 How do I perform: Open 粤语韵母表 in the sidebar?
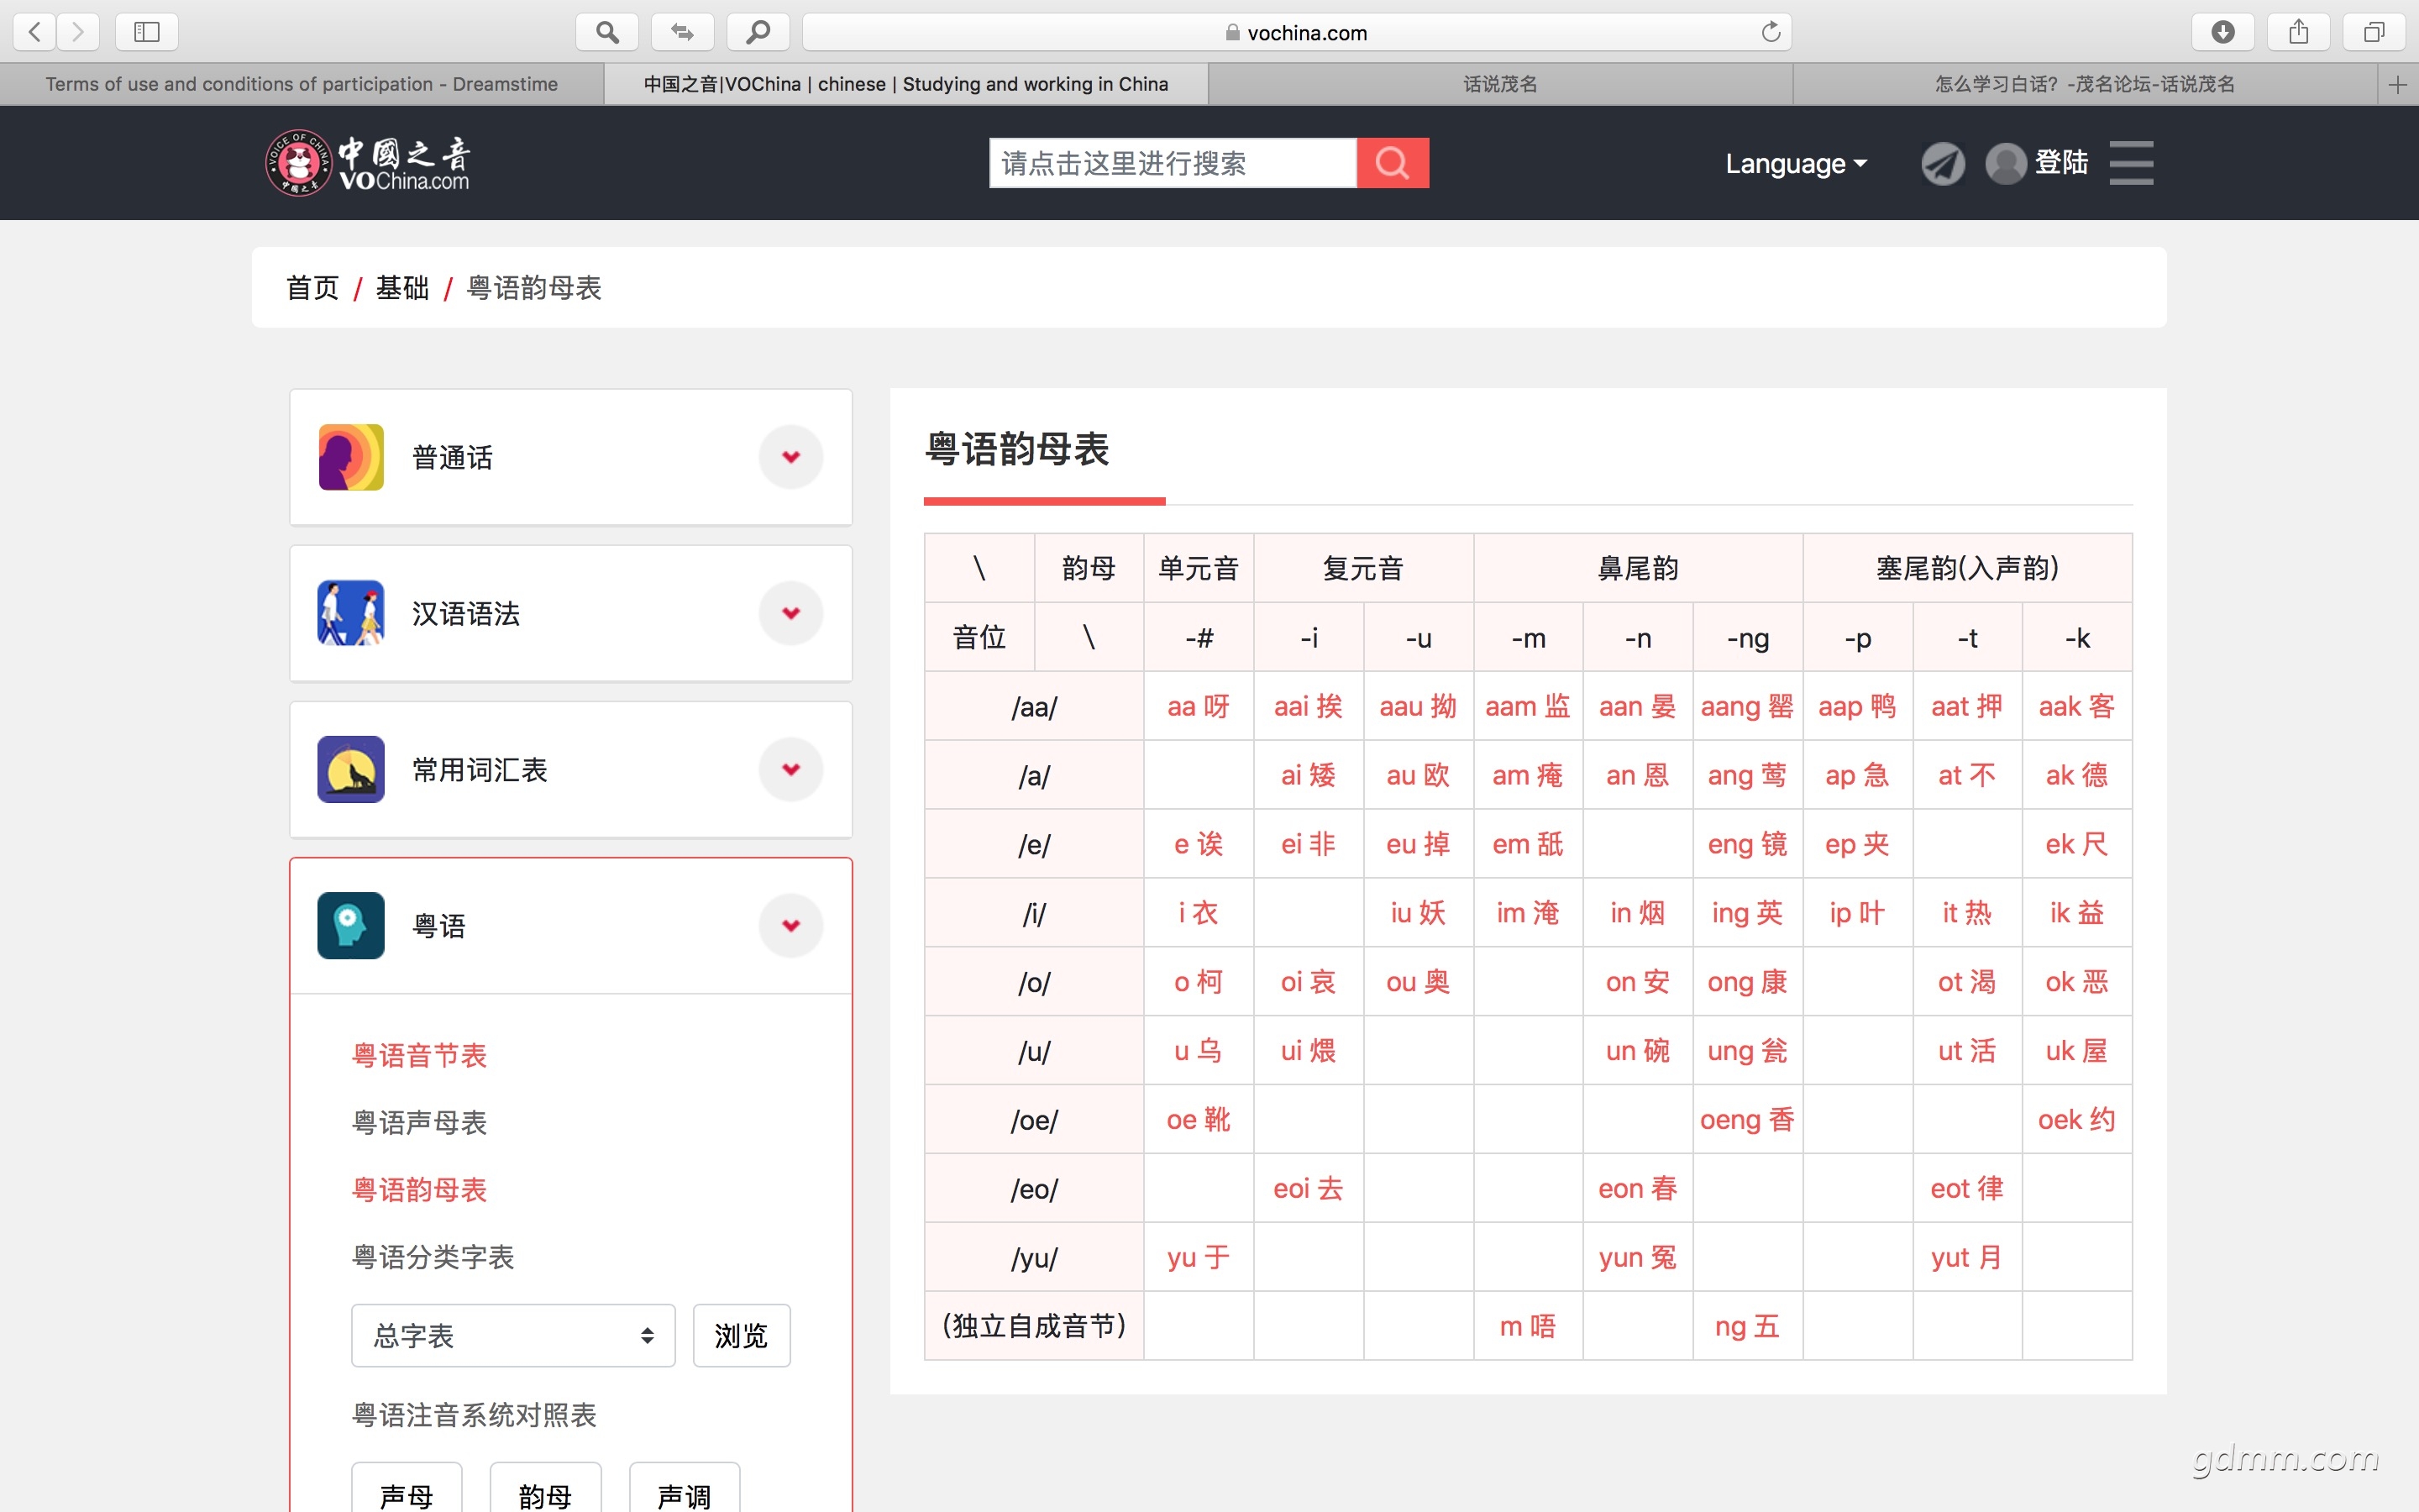point(420,1189)
